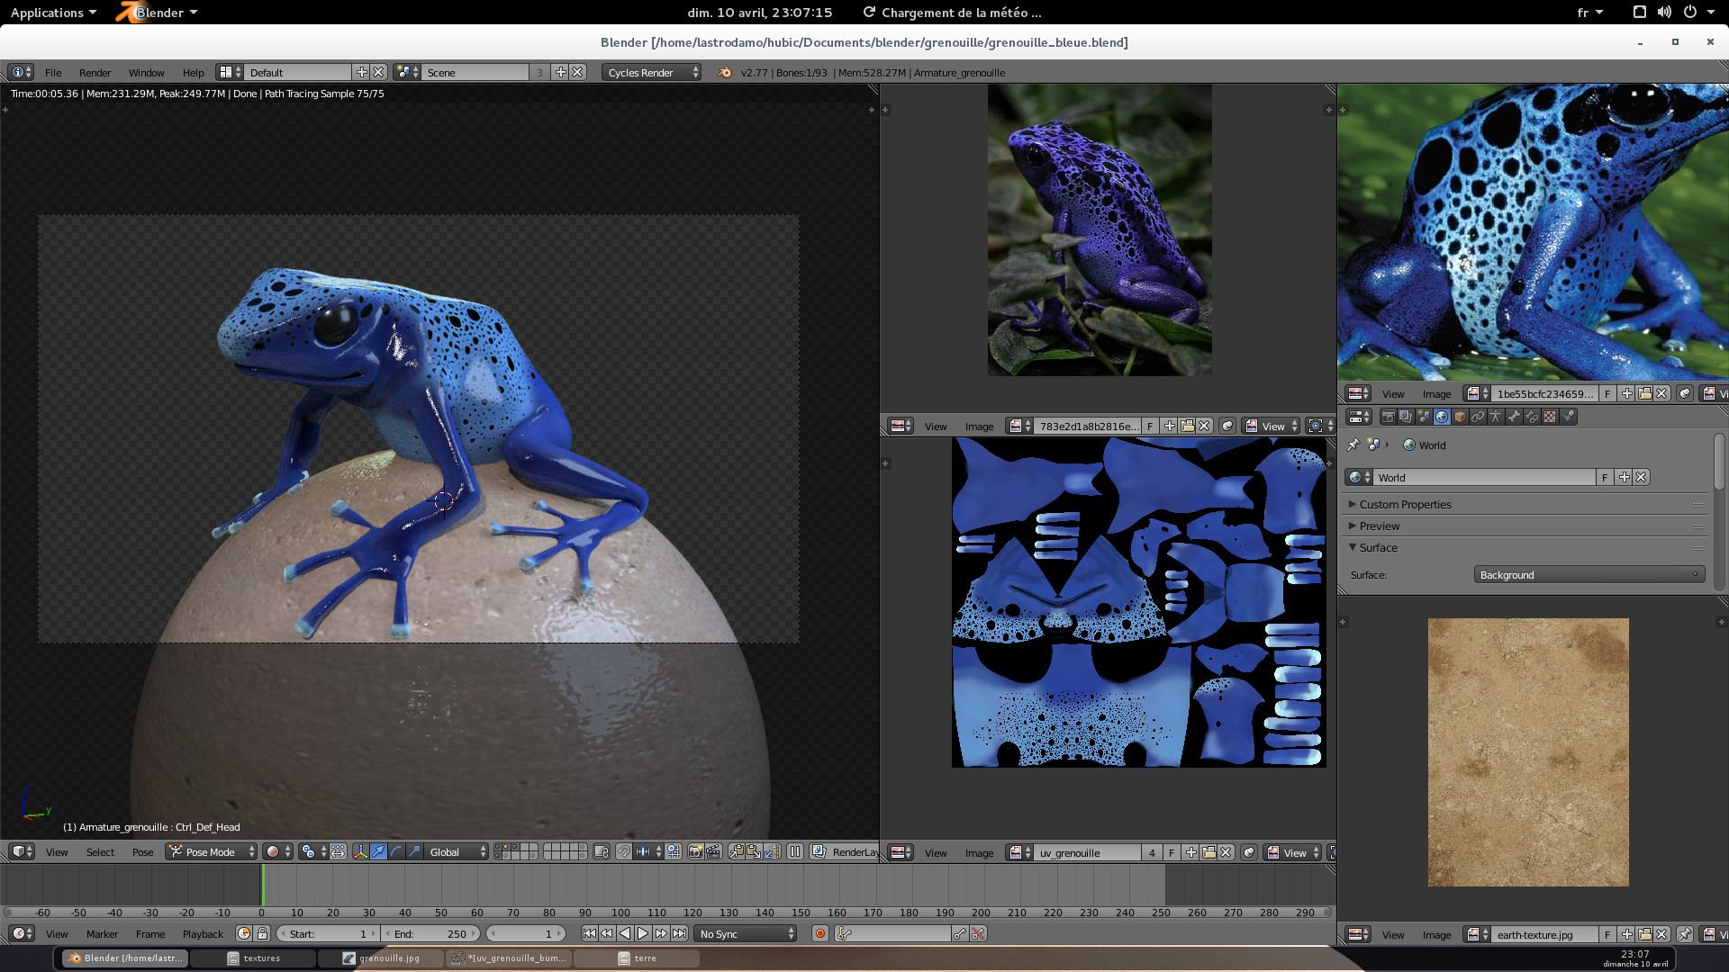Open the File menu
Image resolution: width=1729 pixels, height=972 pixels.
click(53, 73)
